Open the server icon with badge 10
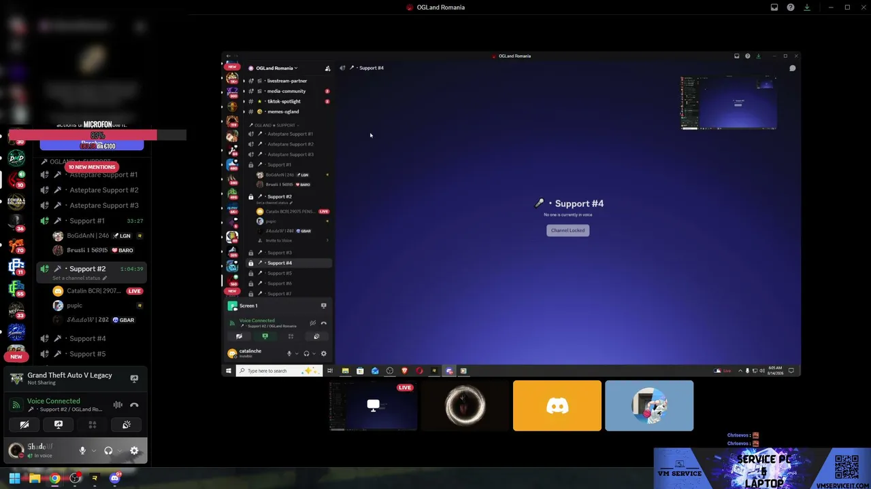This screenshot has width=871, height=489. click(16, 180)
